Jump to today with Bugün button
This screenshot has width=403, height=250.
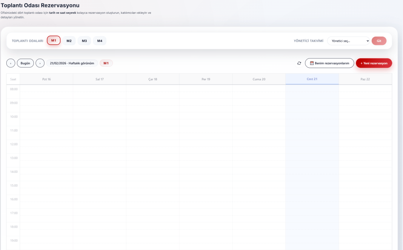(25, 63)
